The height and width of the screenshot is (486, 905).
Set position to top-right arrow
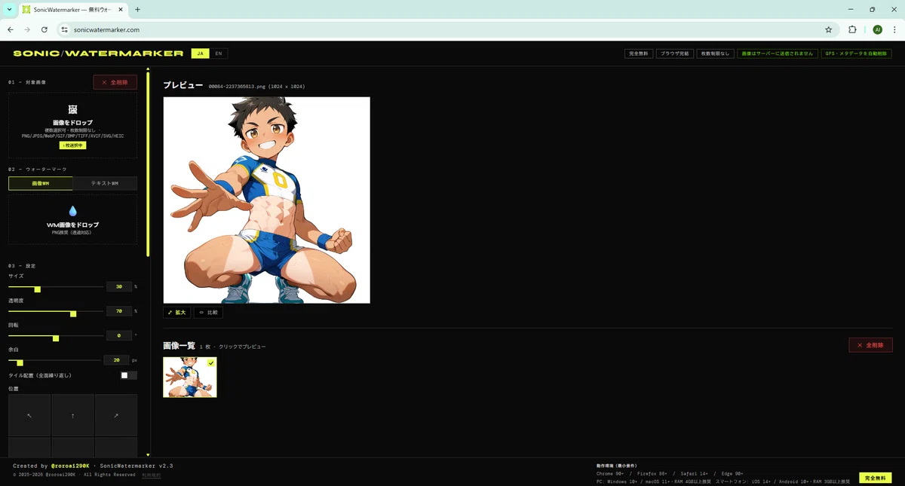[x=116, y=415]
